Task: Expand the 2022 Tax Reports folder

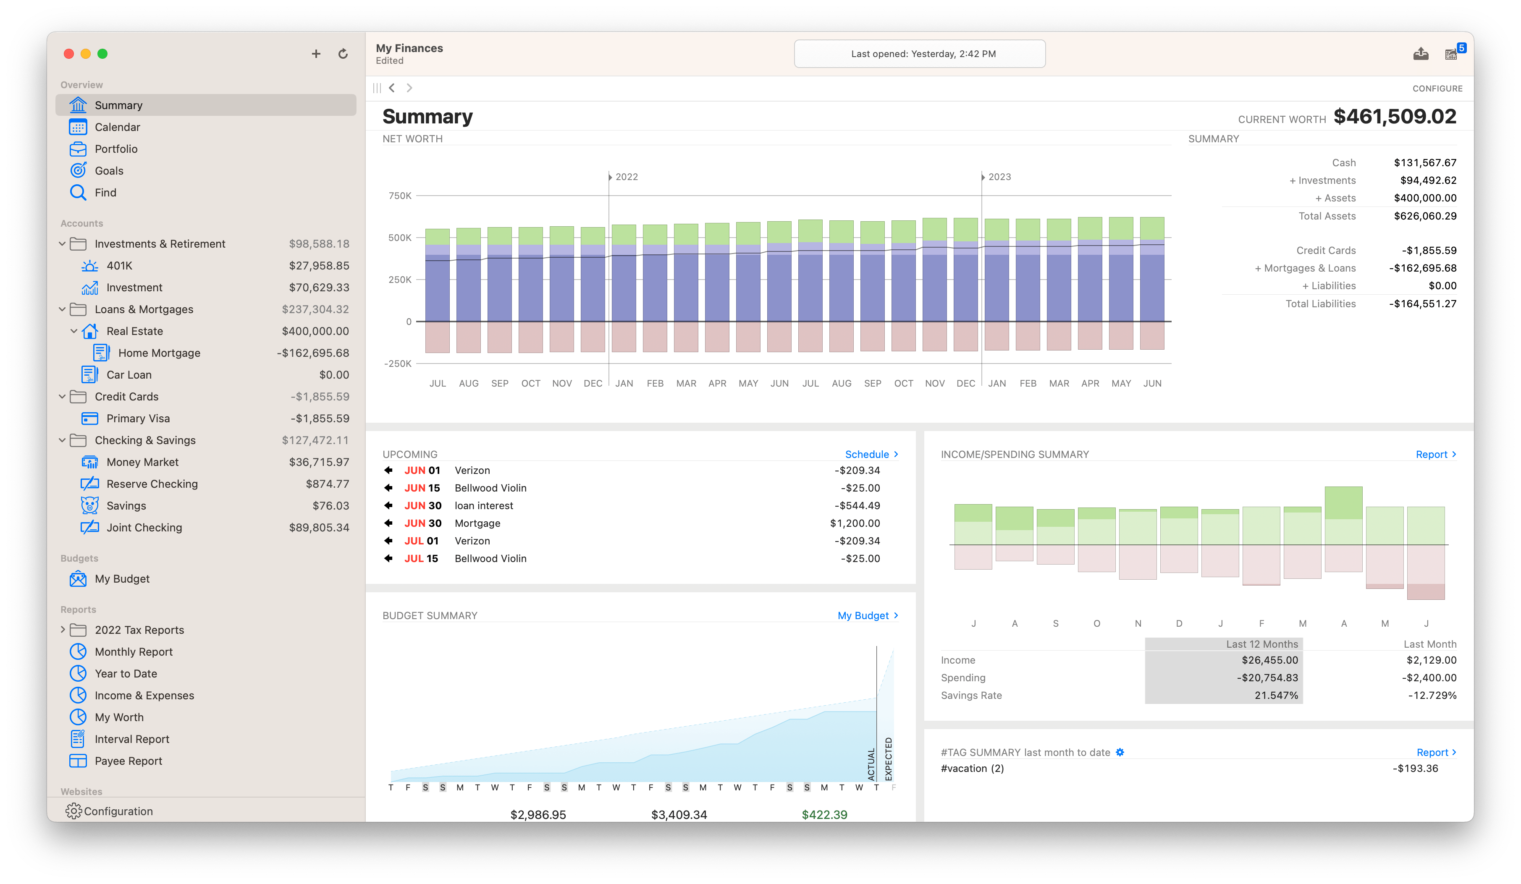Action: pyautogui.click(x=63, y=629)
